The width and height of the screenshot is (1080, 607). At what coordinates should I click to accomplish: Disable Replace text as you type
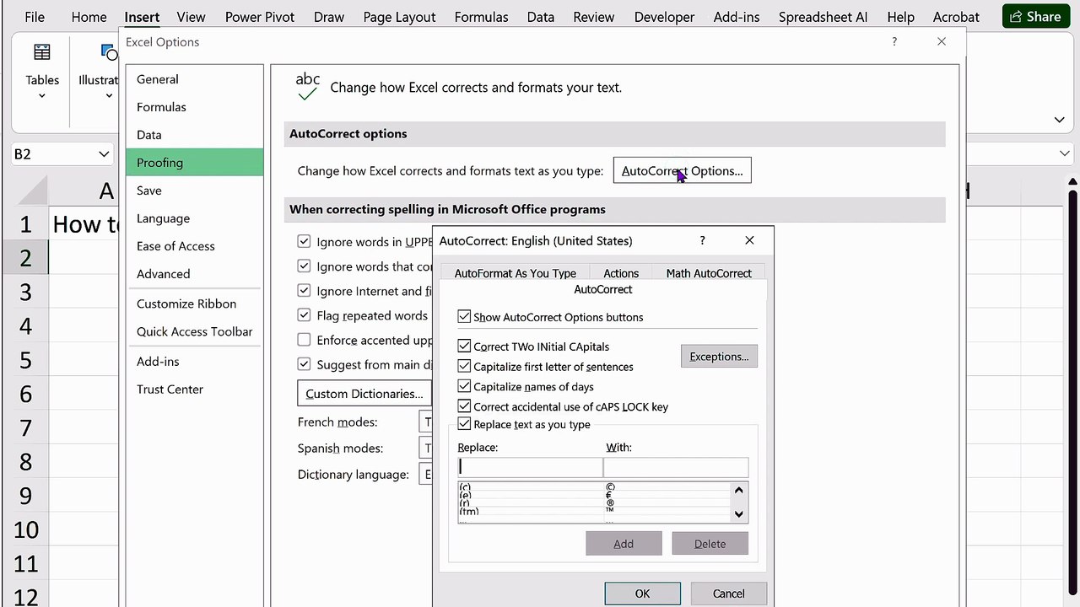(464, 424)
